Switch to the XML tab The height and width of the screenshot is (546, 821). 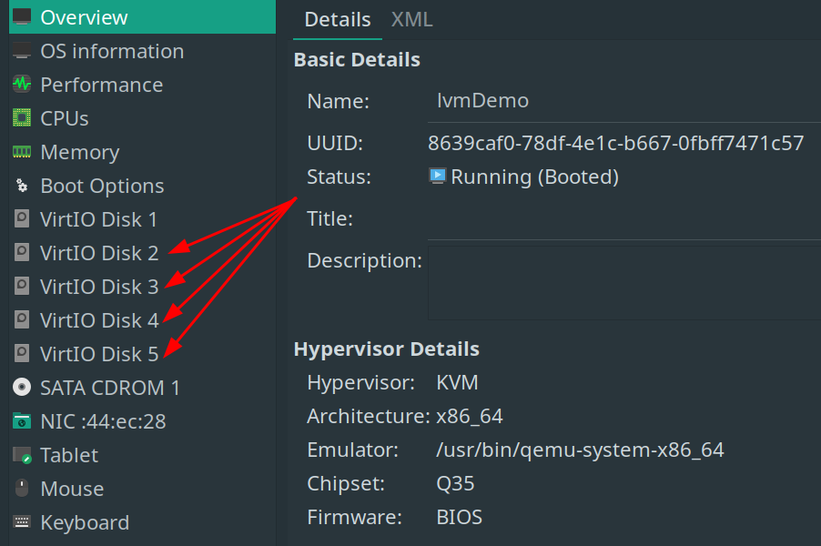click(411, 19)
